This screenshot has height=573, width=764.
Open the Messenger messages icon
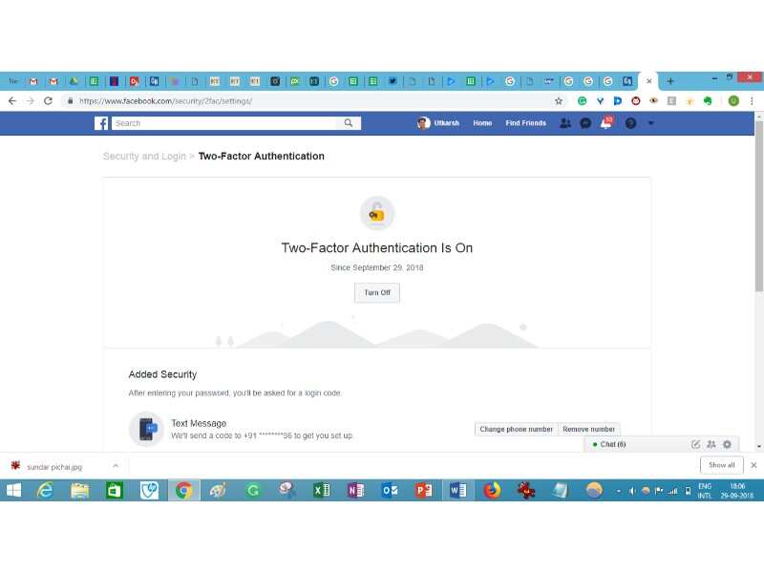pyautogui.click(x=585, y=123)
